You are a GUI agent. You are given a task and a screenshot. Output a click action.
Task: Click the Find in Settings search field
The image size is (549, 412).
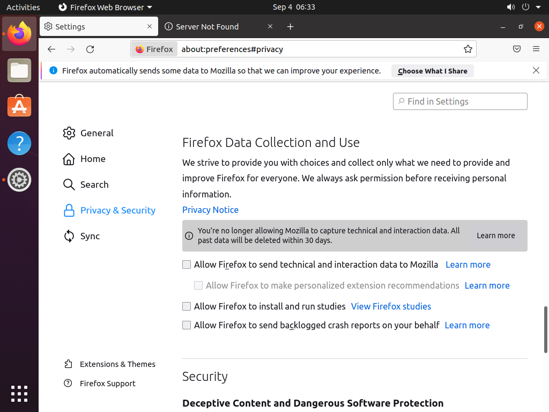click(x=460, y=101)
